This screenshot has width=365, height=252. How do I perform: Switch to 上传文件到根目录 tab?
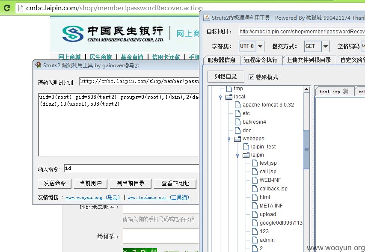(x=309, y=60)
